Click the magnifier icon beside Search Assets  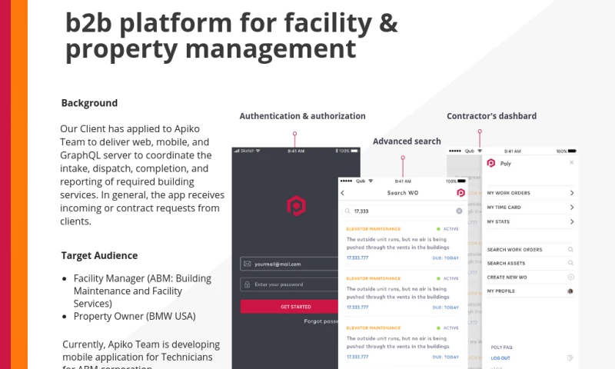pyautogui.click(x=570, y=263)
